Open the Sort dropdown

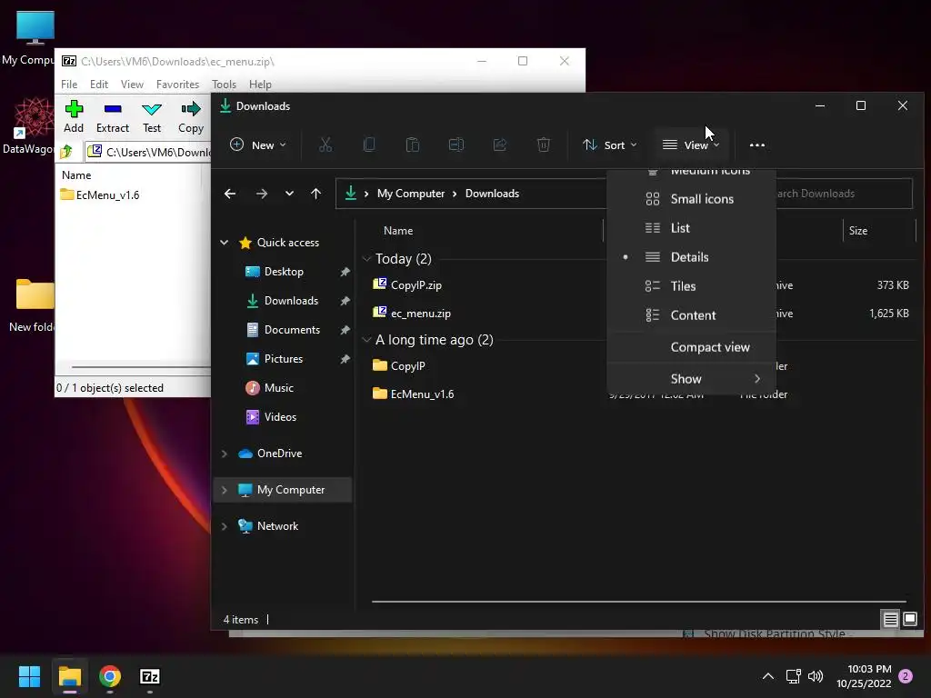click(x=610, y=145)
